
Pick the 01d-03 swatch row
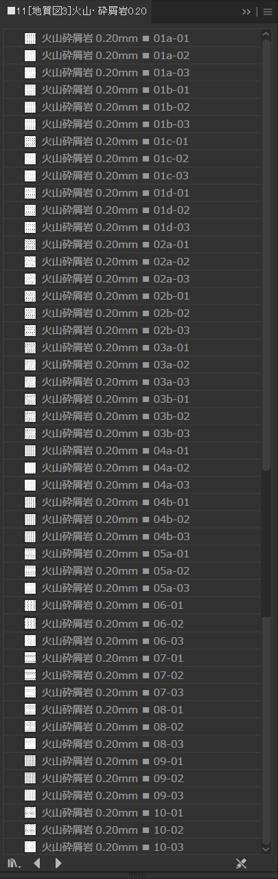click(x=132, y=227)
